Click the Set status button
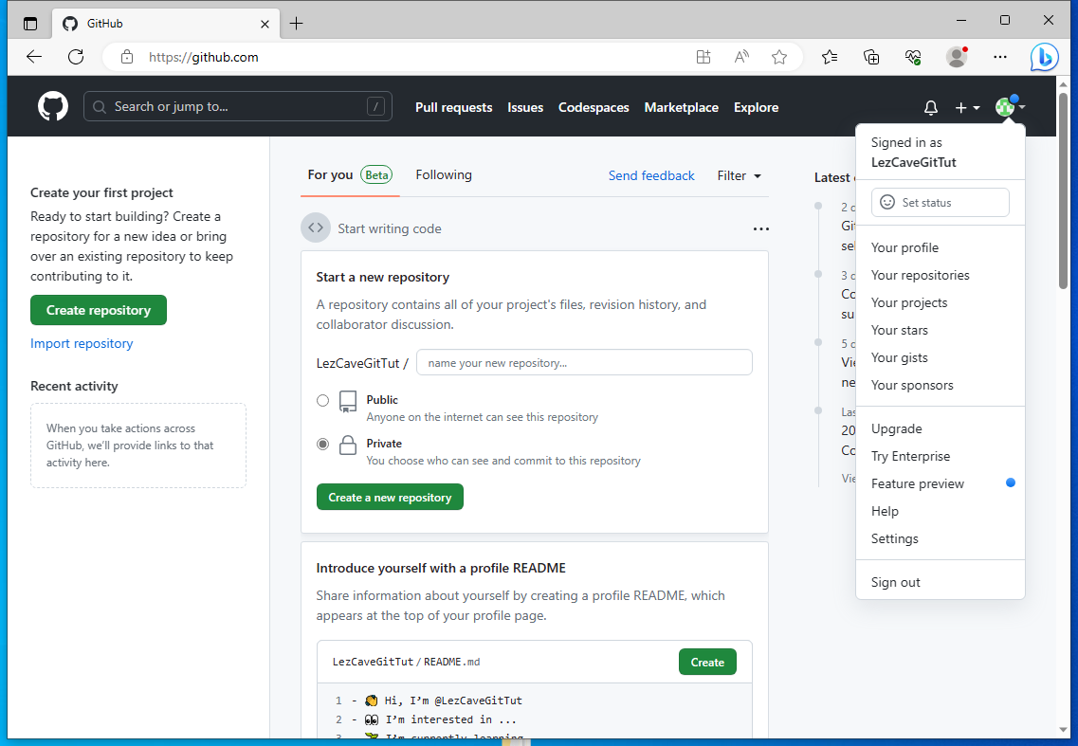This screenshot has height=746, width=1078. [940, 202]
